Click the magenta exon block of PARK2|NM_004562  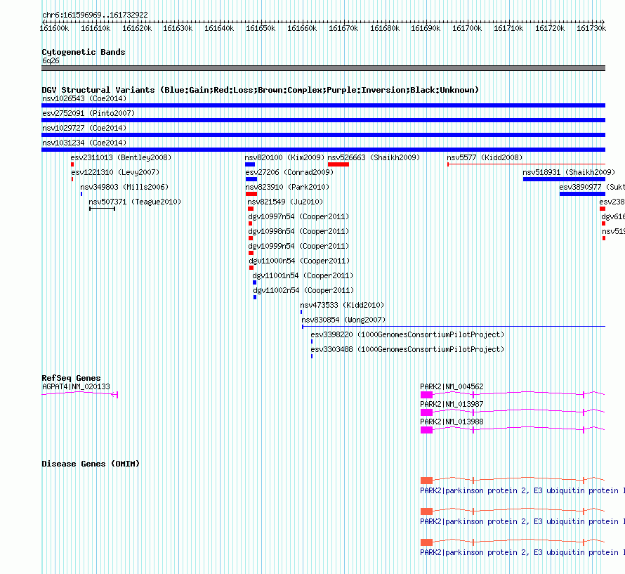pyautogui.click(x=426, y=395)
